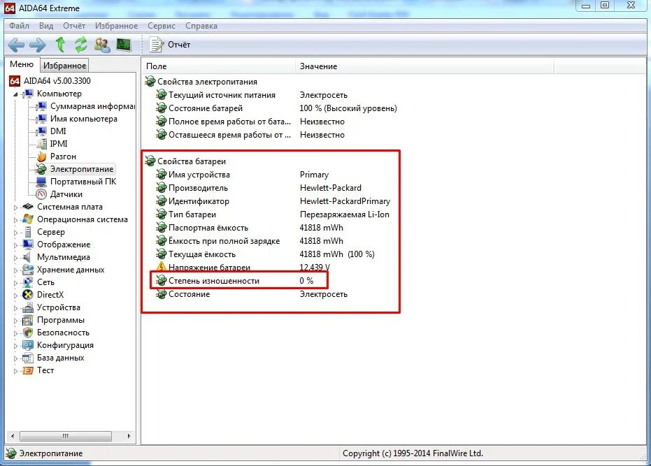Open the Файл menu
The image size is (651, 466).
(19, 26)
